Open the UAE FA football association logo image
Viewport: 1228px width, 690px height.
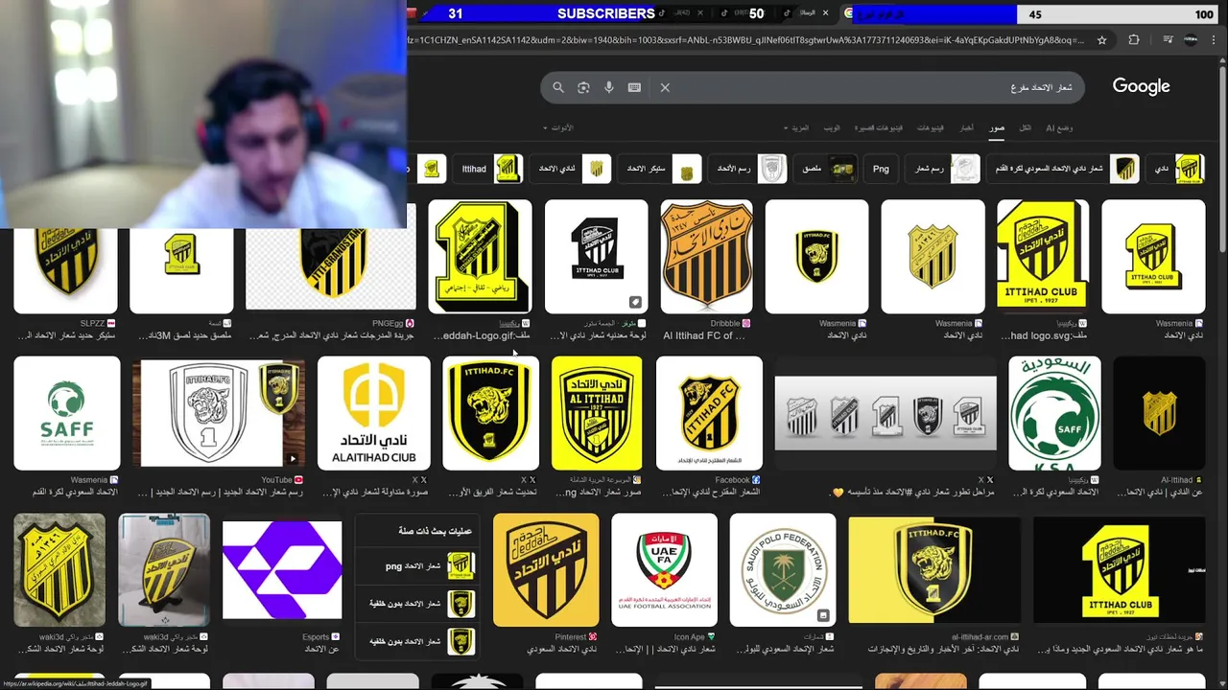click(664, 570)
